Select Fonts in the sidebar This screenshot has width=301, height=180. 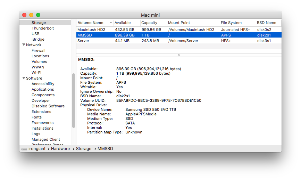tap(36, 117)
